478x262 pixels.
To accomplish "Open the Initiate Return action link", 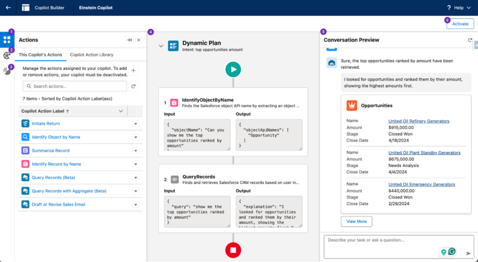I will (x=46, y=124).
